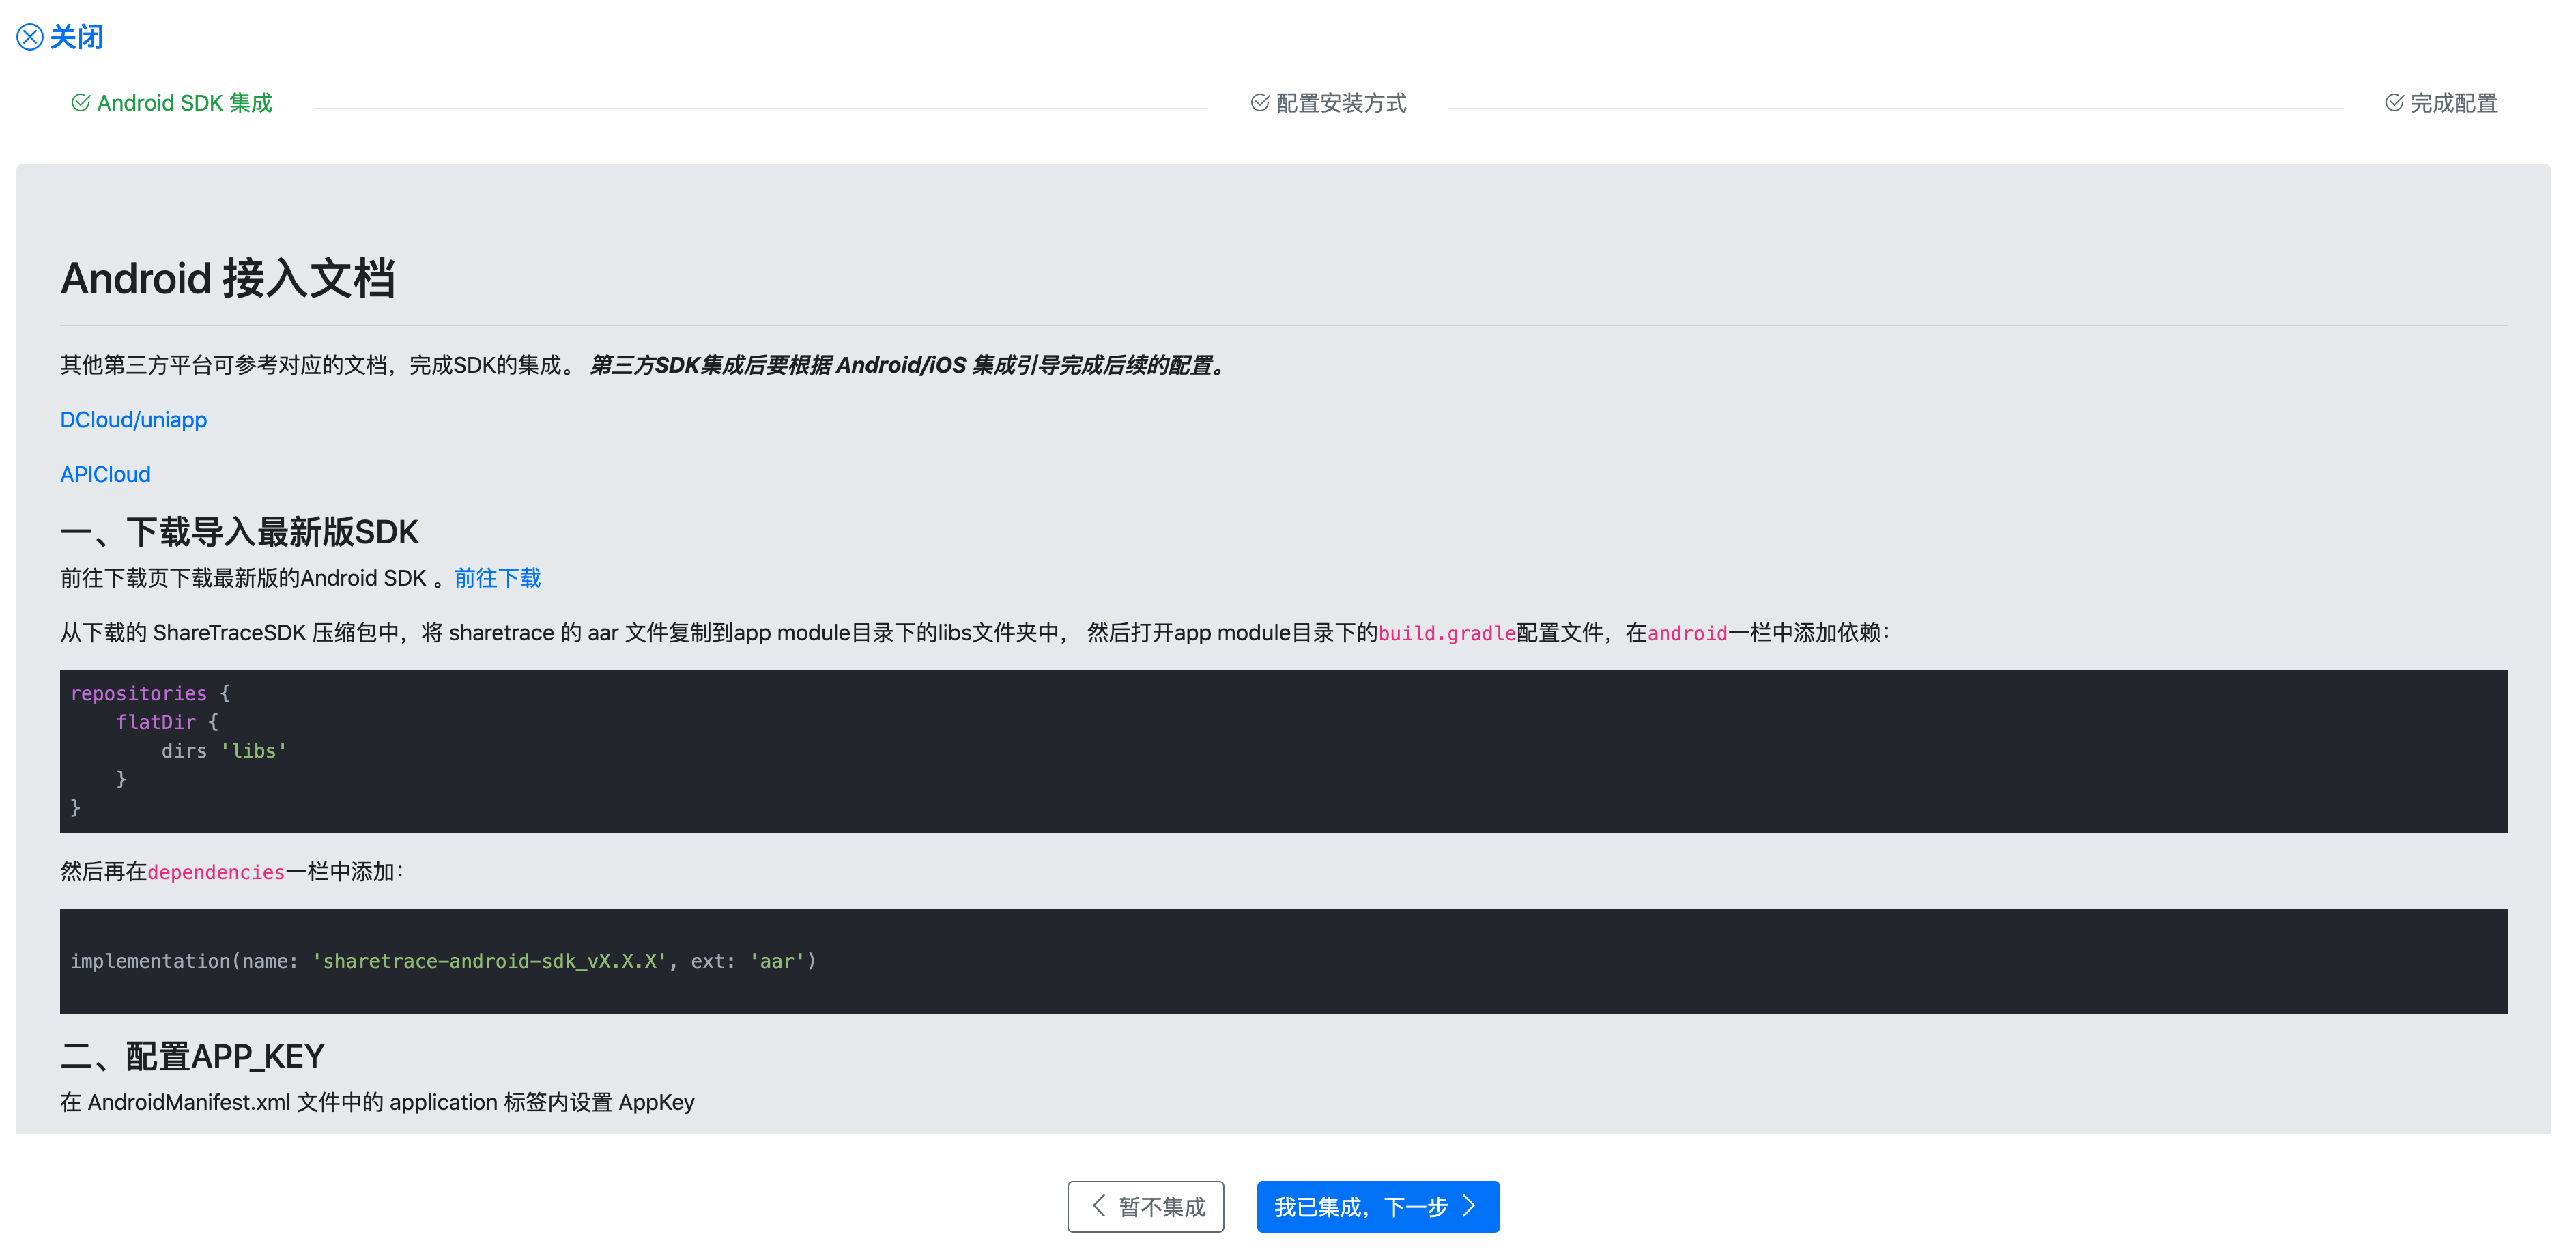Image resolution: width=2576 pixels, height=1260 pixels.
Task: Click the 前往下载 download link
Action: [497, 578]
